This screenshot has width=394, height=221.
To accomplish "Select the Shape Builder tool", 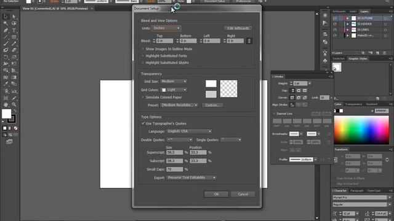I will coord(6,71).
